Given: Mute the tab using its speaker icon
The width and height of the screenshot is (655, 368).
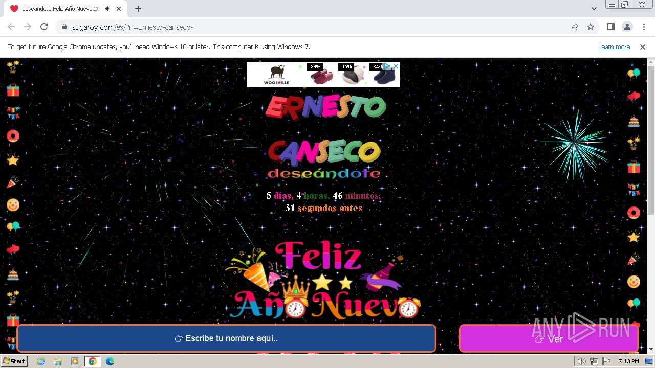Looking at the screenshot, I should coord(108,9).
